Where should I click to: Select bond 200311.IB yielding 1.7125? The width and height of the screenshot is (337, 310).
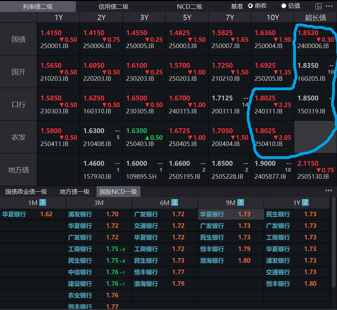[230, 105]
